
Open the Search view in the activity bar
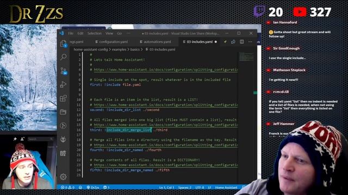[x=64, y=57]
